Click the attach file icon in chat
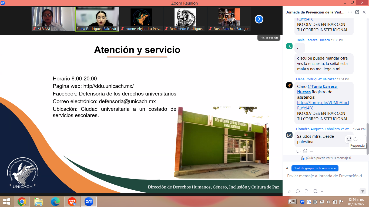This screenshot has height=207, width=369. coord(307,191)
